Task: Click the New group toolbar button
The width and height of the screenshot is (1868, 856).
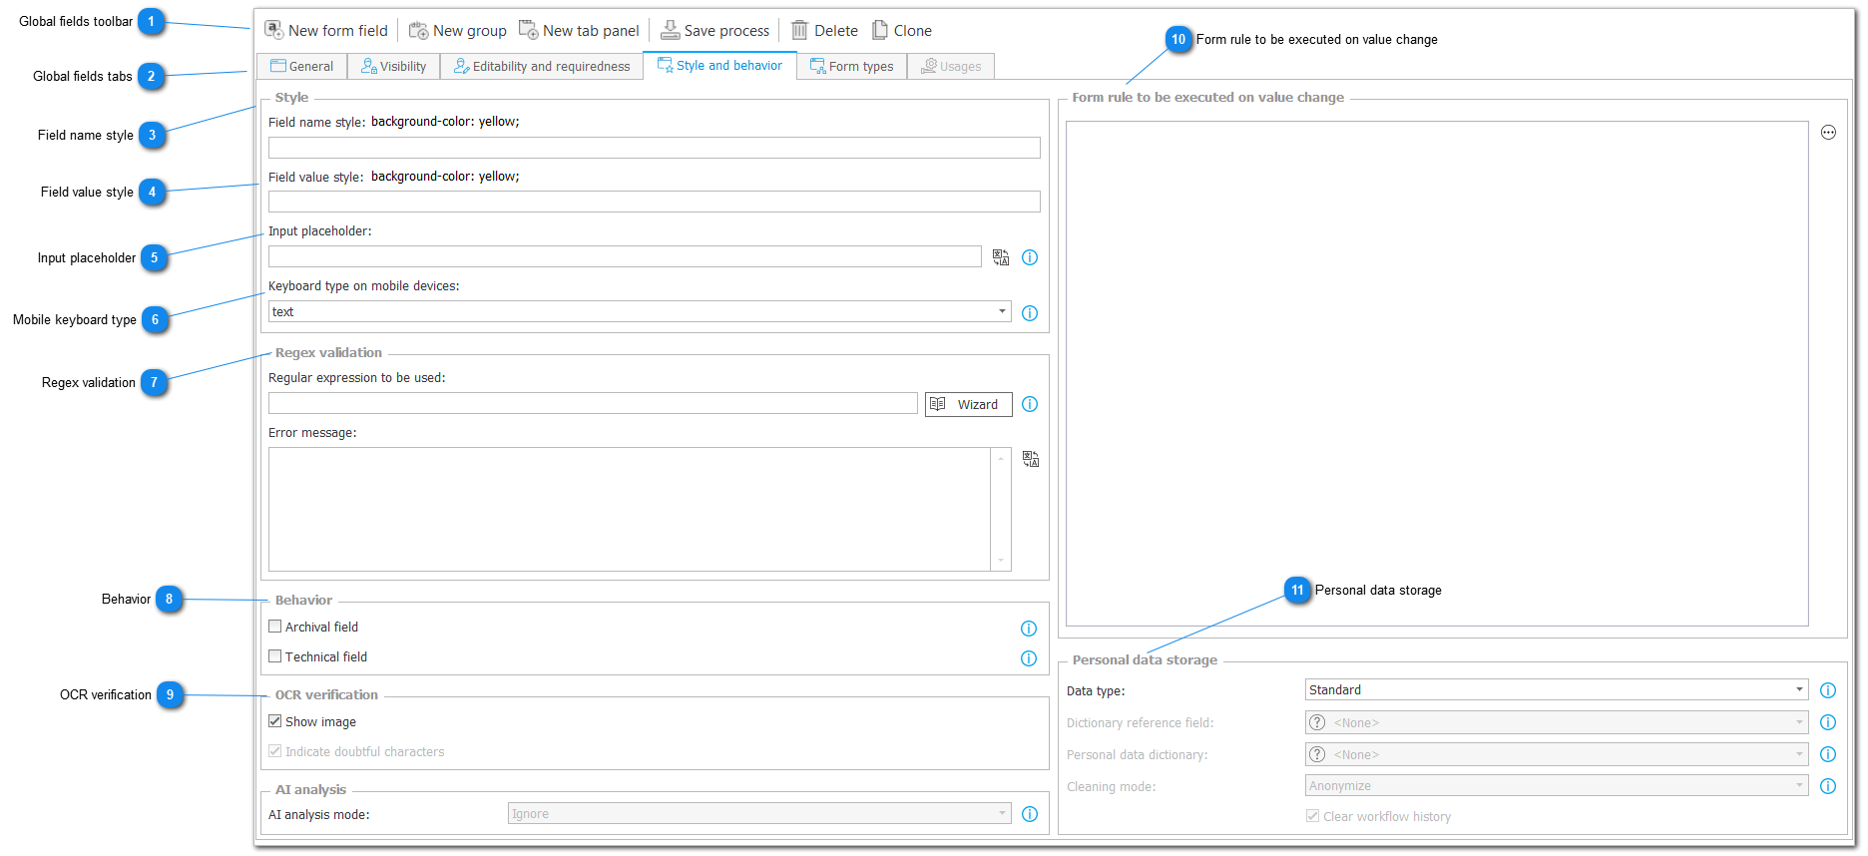Action: pos(458,30)
